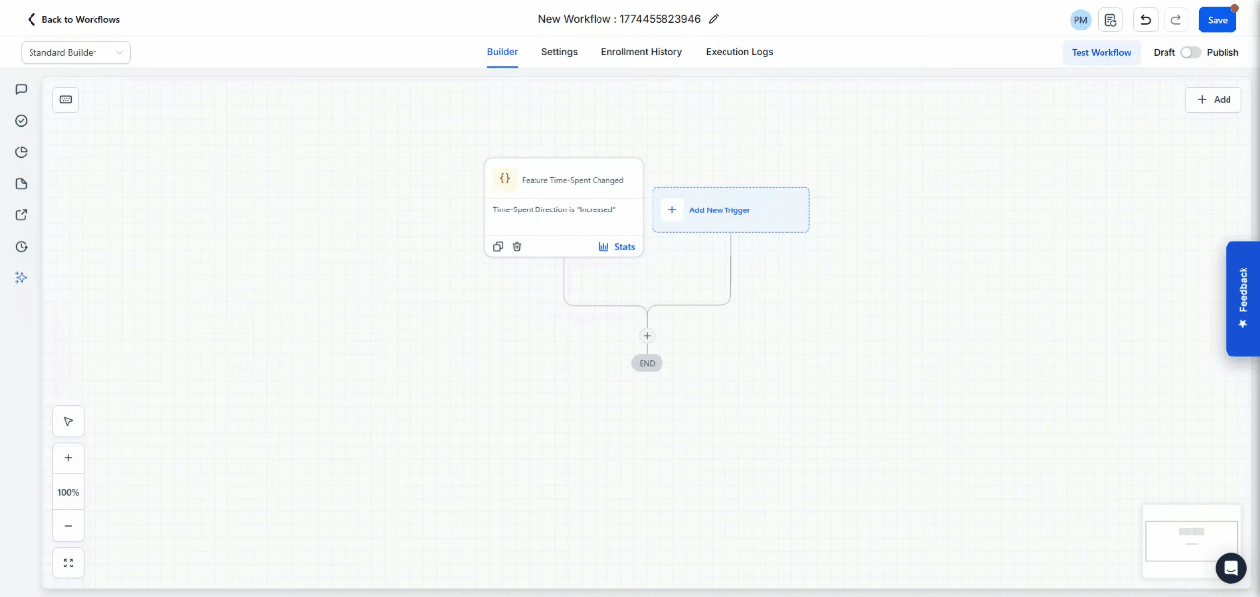The image size is (1260, 597).
Task: Open keyboard shortcuts icon on canvas
Action: pyautogui.click(x=66, y=99)
